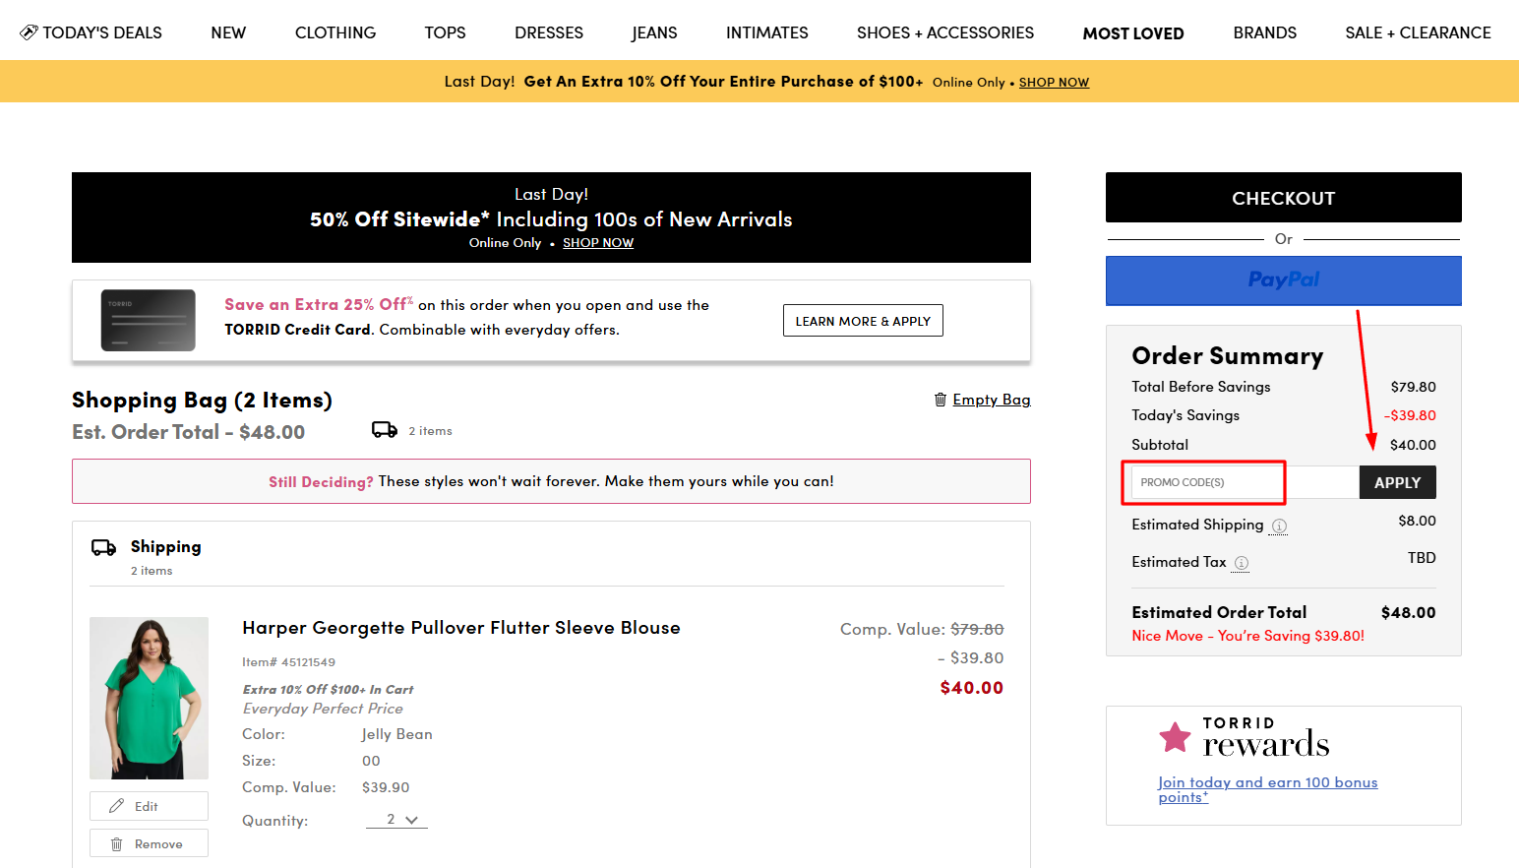Open the DRESSES menu

[x=549, y=32]
